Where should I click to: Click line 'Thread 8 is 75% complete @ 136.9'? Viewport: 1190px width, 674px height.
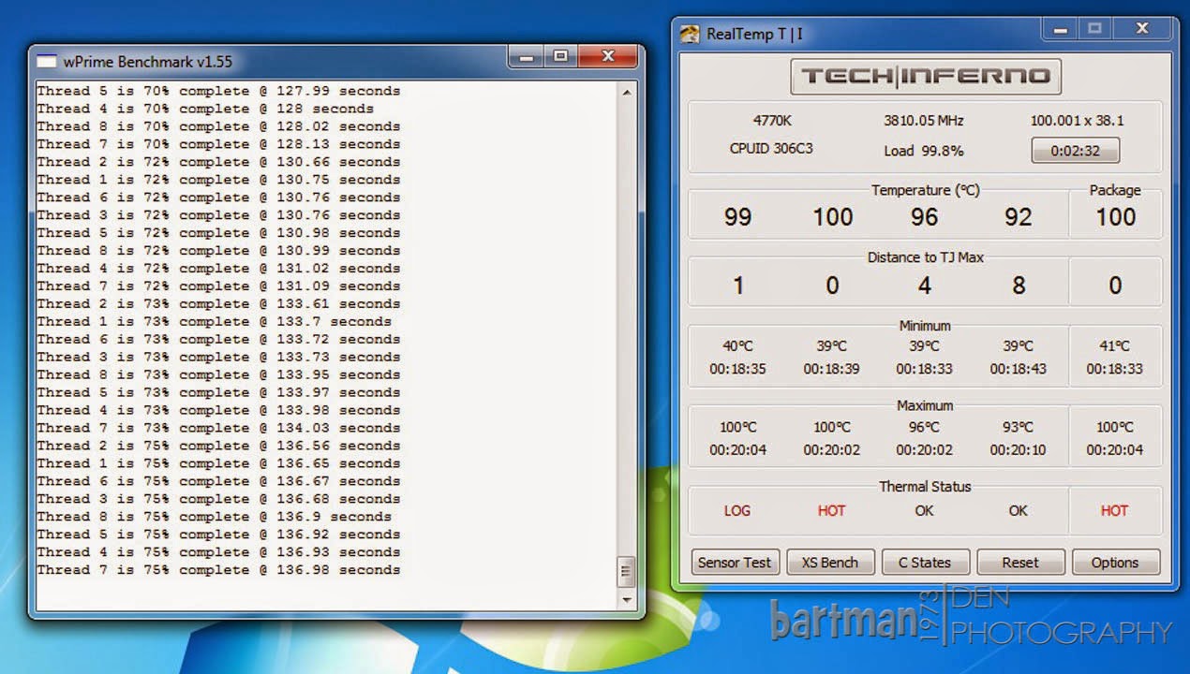pos(214,517)
